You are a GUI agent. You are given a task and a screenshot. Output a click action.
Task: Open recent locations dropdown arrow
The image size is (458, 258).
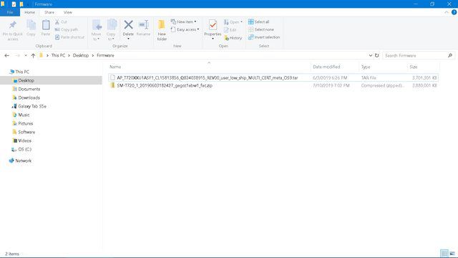tap(26, 55)
